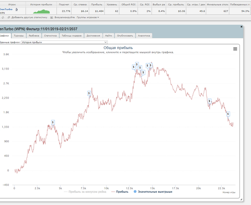This screenshot has height=205, width=251.
Task: Click the last $ marker near game 23k
Action: [228, 114]
